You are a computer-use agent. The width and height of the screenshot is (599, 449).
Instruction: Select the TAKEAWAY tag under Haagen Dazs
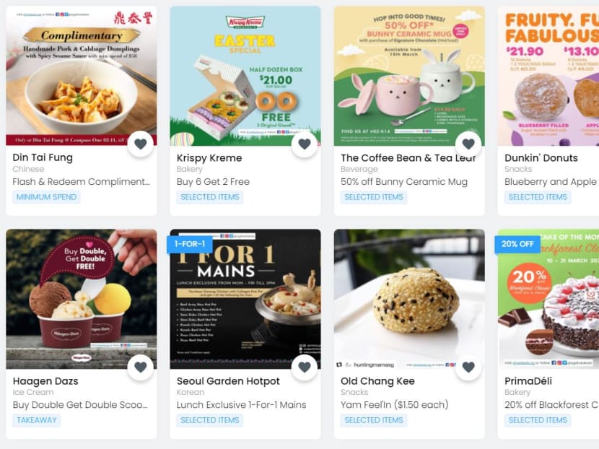37,420
